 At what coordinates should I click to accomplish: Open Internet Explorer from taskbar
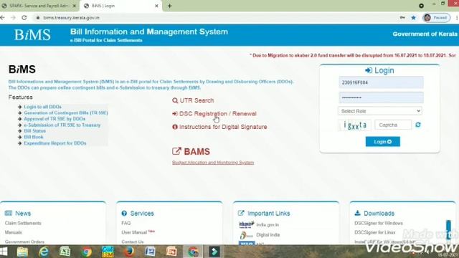click(44, 252)
